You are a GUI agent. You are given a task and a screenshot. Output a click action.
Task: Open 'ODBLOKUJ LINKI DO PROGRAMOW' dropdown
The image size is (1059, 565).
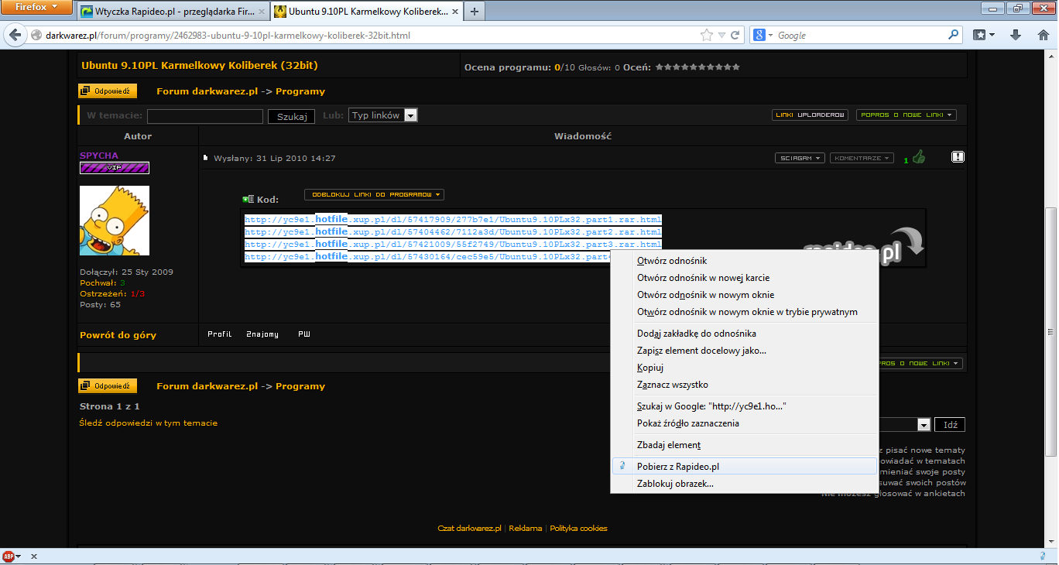click(374, 194)
